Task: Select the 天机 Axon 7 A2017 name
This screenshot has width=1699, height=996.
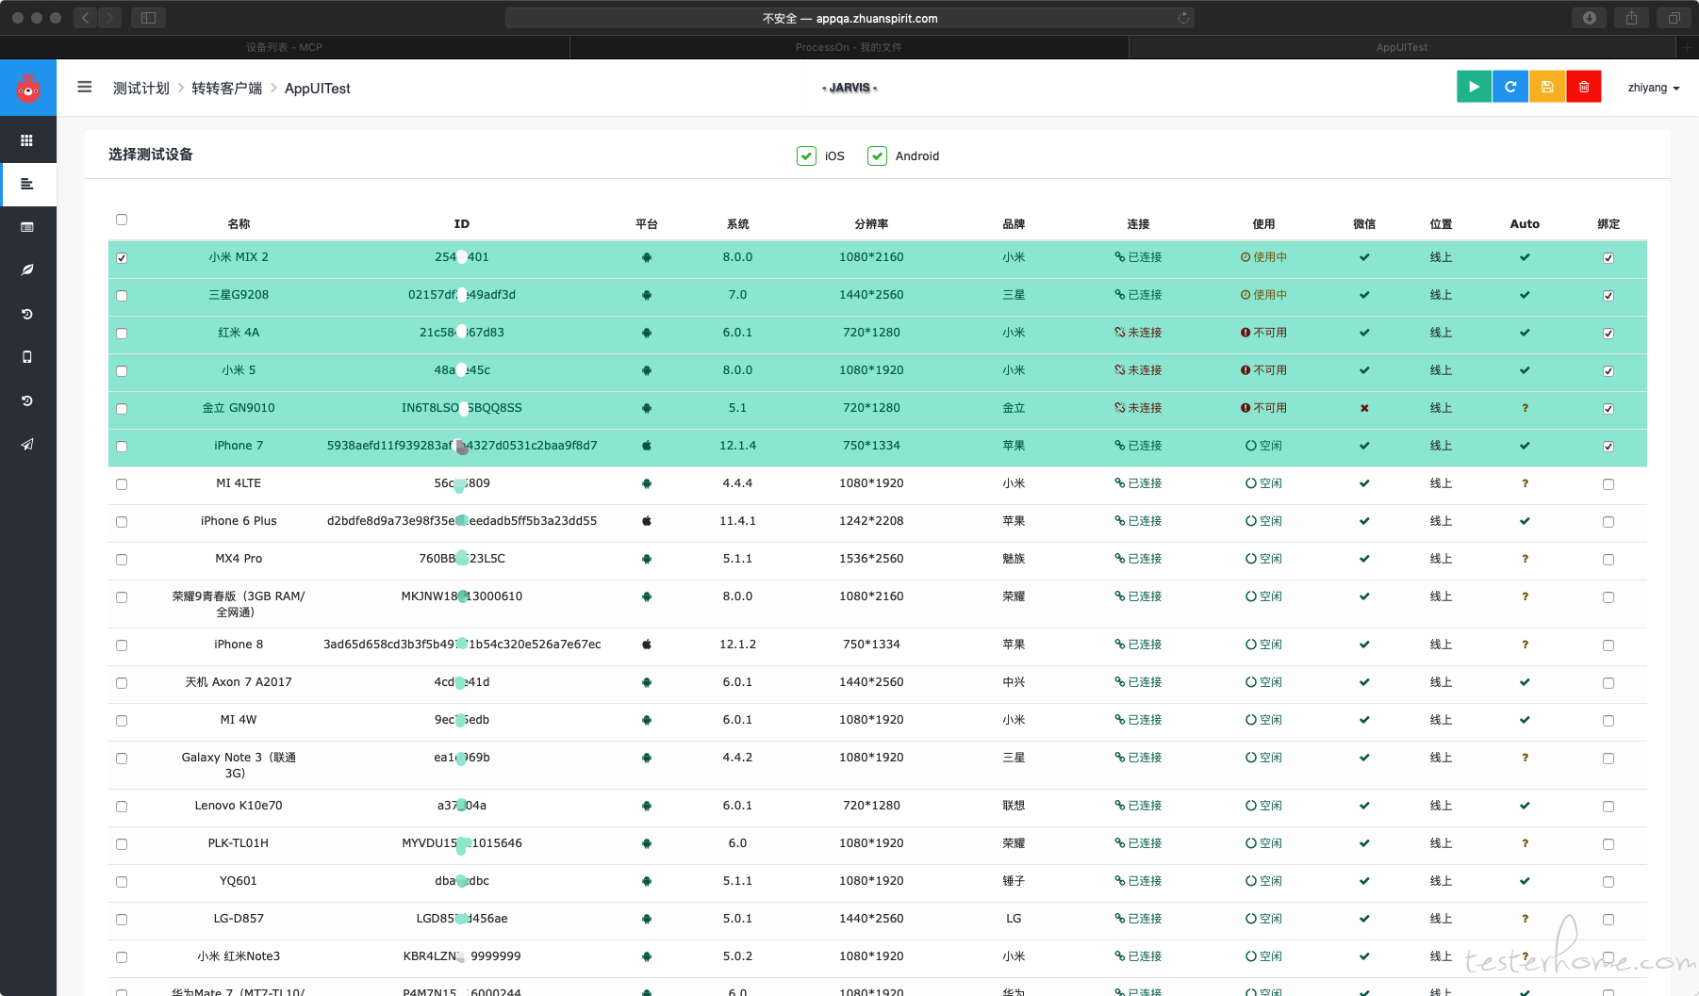Action: [239, 682]
